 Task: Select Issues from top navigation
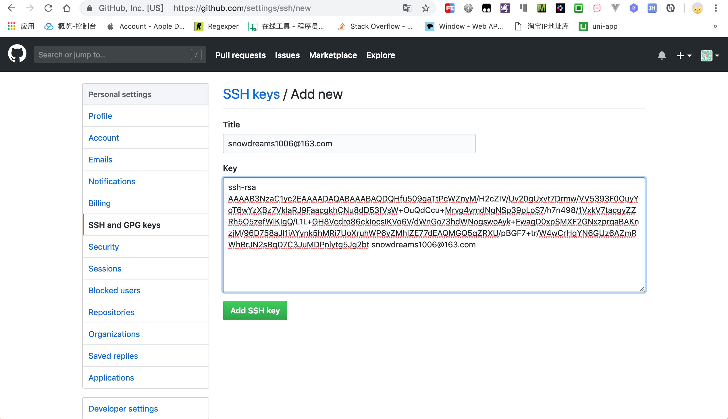(x=288, y=55)
